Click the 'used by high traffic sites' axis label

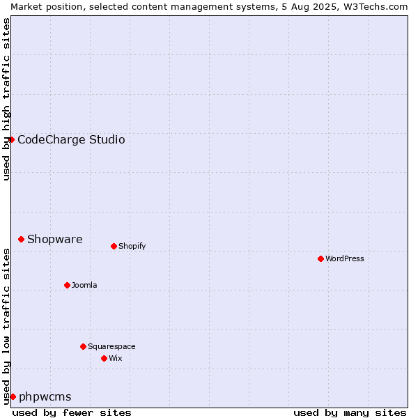pos(6,99)
